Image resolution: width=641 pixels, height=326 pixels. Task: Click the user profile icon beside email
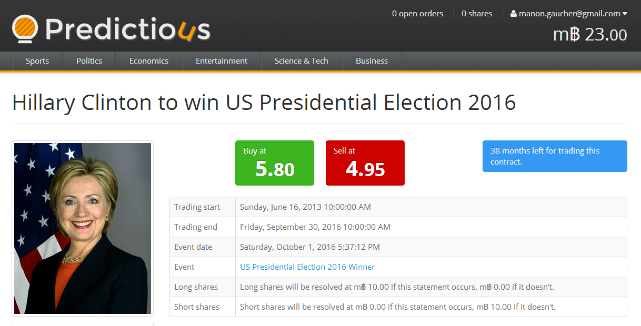(514, 14)
